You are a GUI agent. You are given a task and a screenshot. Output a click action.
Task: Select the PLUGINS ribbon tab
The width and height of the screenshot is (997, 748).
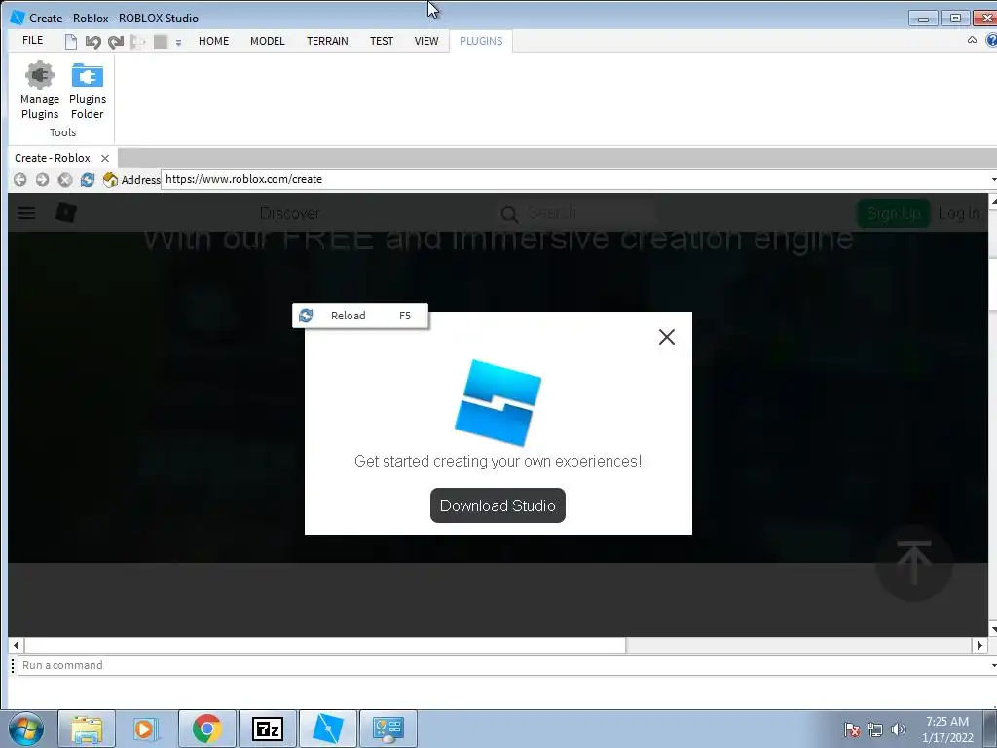[x=481, y=41]
